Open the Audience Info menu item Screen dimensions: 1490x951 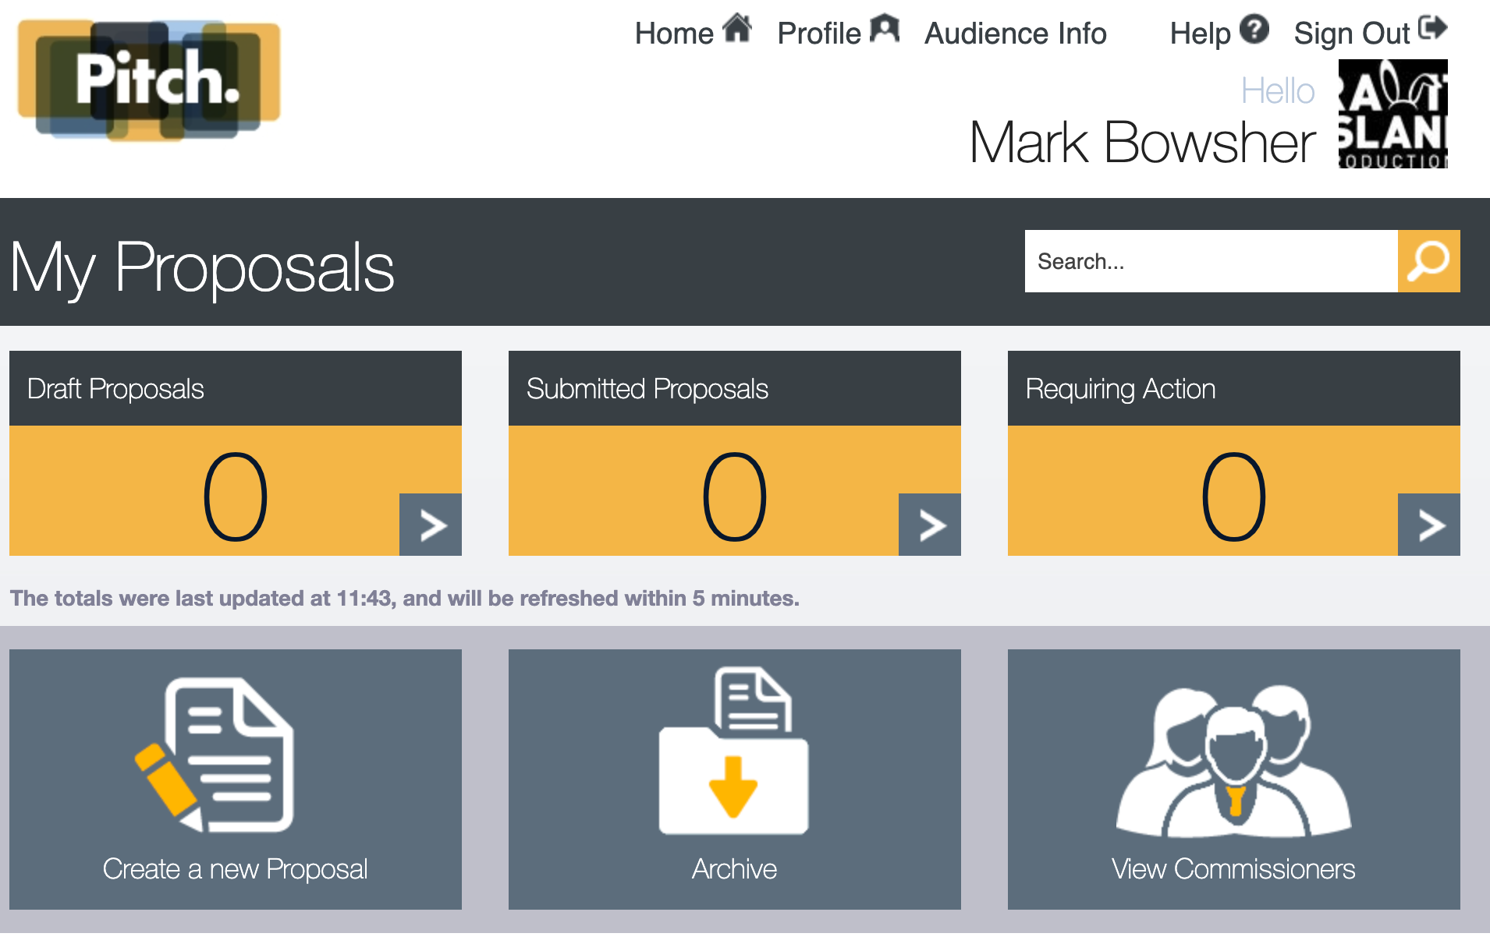pos(1015,34)
